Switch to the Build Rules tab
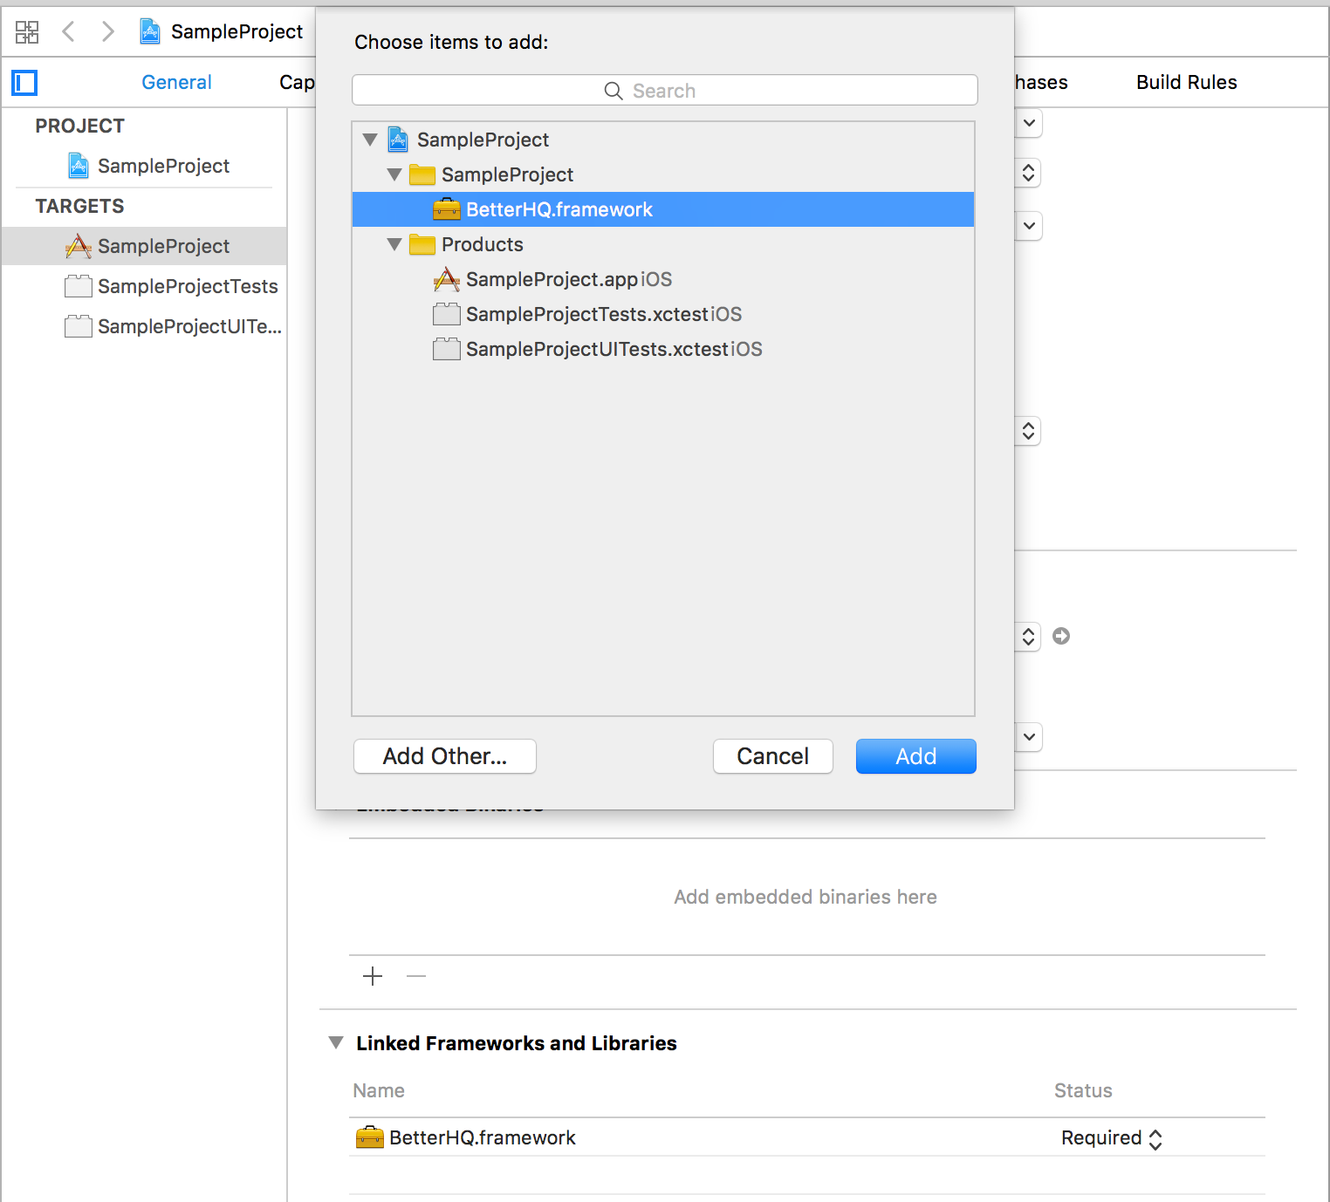The height and width of the screenshot is (1202, 1330). coord(1186,82)
